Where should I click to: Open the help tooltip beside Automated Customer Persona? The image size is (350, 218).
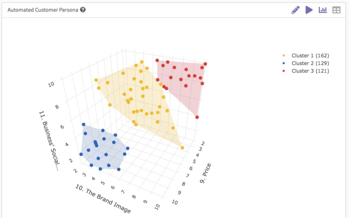[x=83, y=10]
